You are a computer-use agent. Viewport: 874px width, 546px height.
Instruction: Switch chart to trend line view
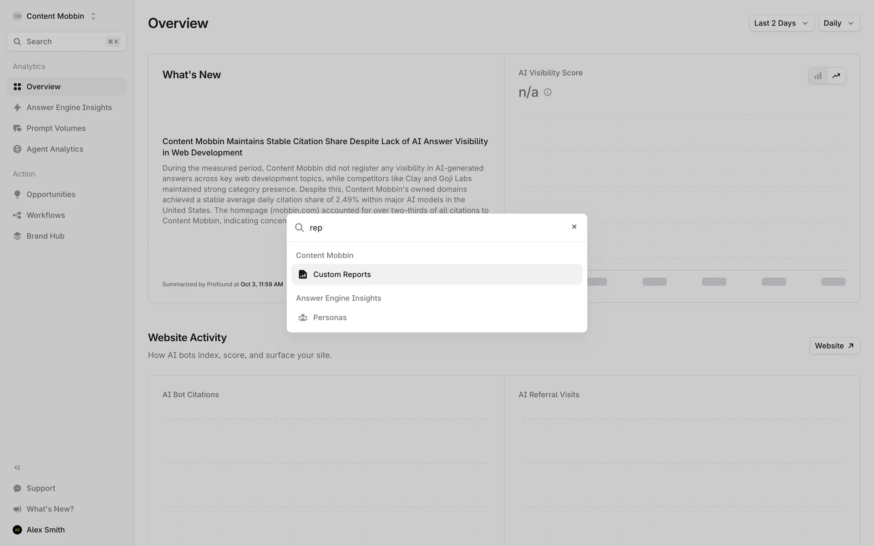(836, 76)
